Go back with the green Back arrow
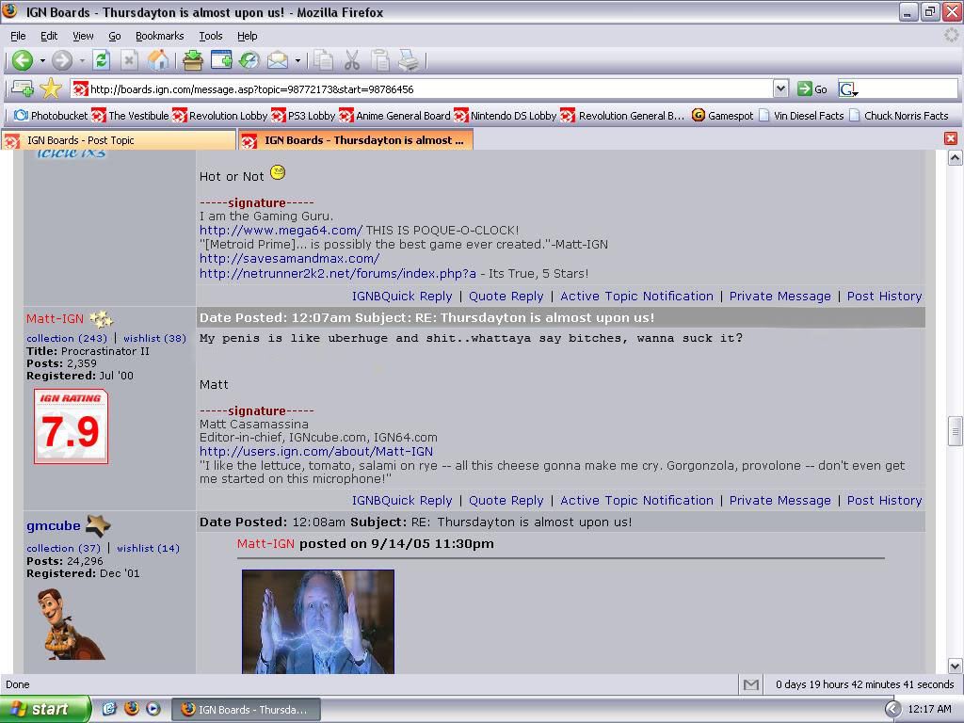This screenshot has width=964, height=723. [x=23, y=60]
